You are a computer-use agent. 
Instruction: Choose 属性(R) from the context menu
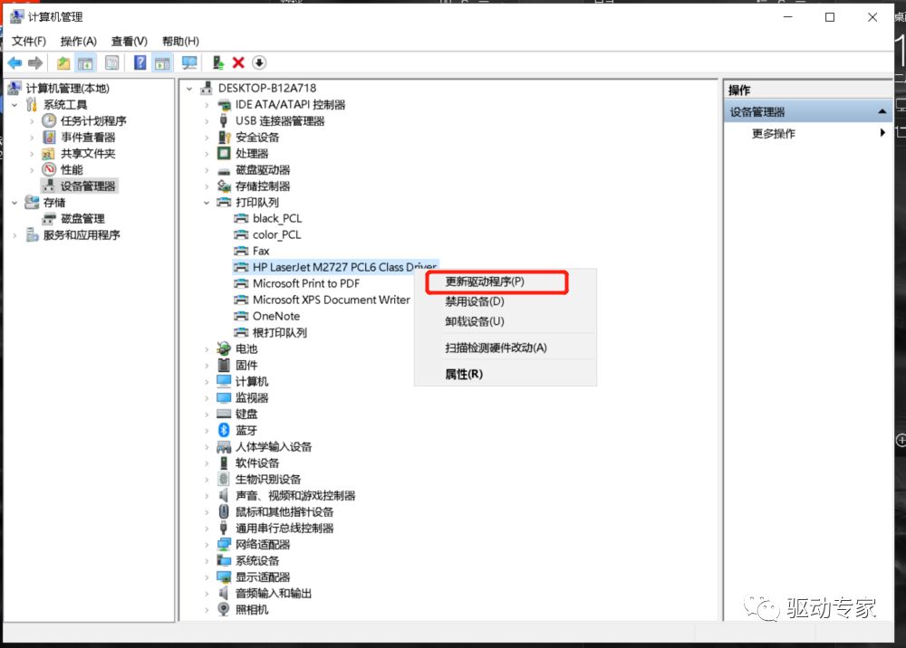coord(464,374)
